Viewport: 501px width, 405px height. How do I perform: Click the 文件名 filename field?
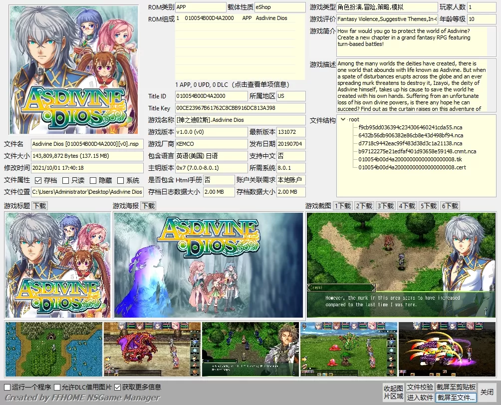coord(87,144)
